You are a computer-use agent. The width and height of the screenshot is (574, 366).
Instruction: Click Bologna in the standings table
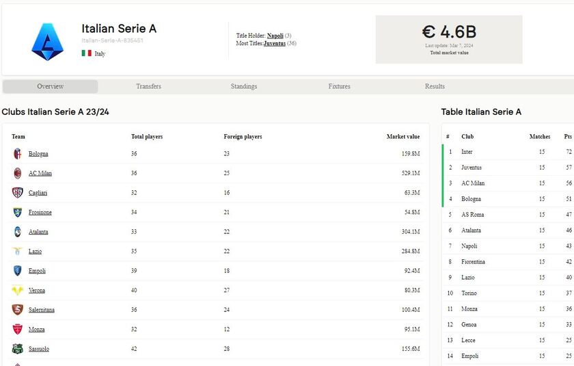471,199
